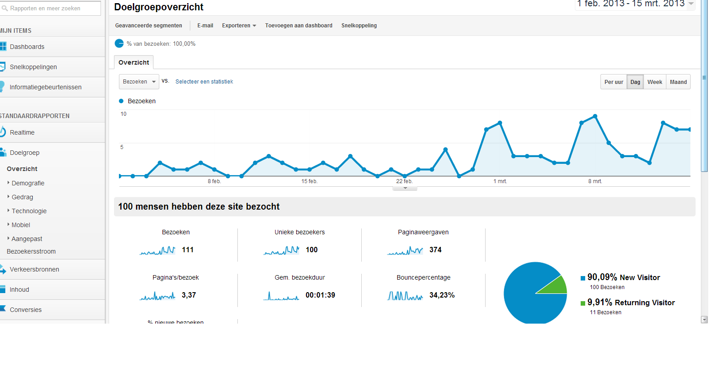Open the Exporteren dropdown menu
Screen dimensions: 718x386
click(x=239, y=26)
